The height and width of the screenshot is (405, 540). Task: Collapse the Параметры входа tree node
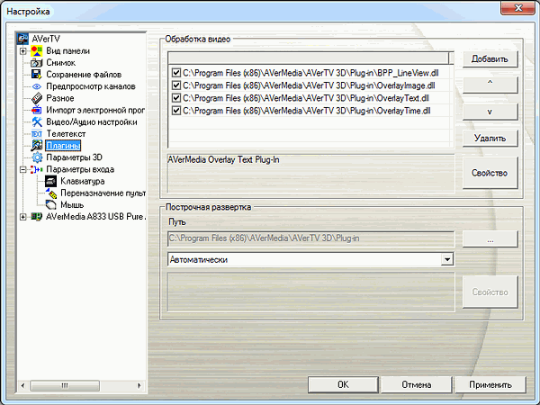coord(22,169)
